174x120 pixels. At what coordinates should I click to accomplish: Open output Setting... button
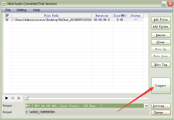tap(161, 106)
